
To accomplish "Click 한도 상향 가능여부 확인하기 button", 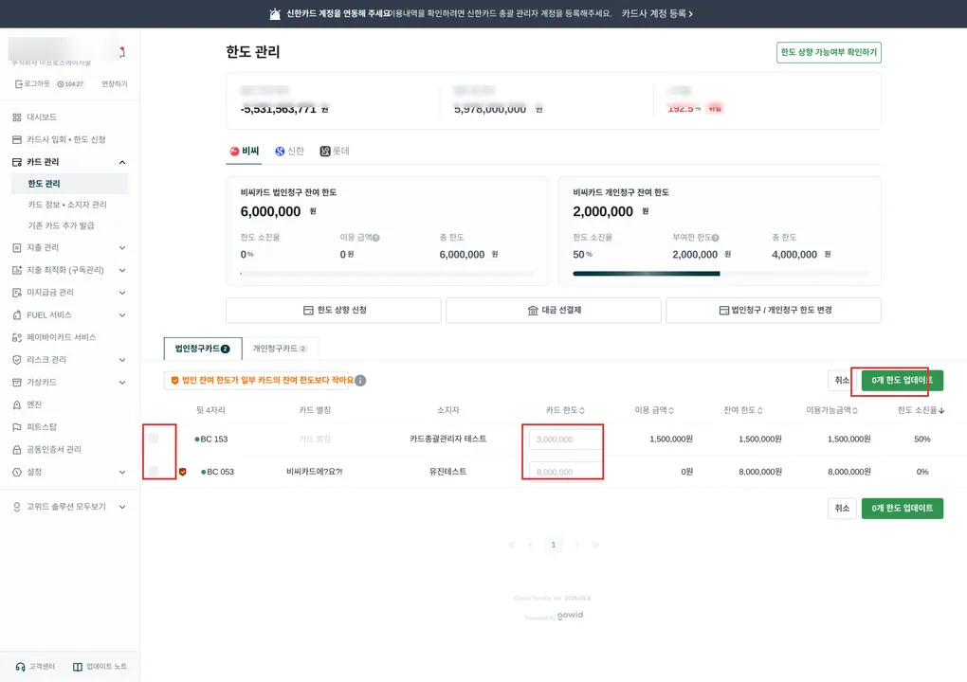I will tap(829, 52).
